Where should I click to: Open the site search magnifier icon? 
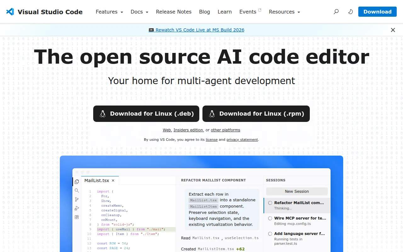336,12
